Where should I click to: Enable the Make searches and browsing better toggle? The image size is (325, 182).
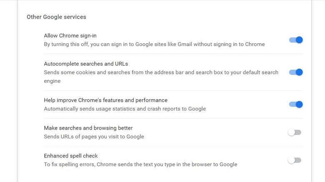(295, 133)
